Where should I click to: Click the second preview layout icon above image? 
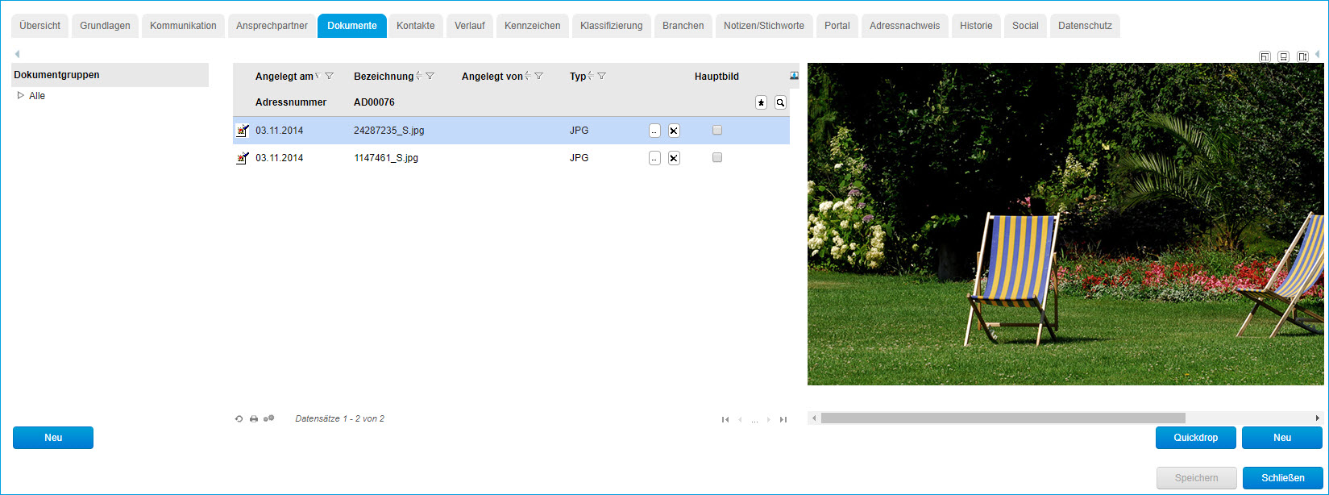click(x=1283, y=56)
